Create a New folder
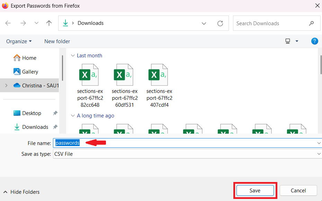The height and width of the screenshot is (201, 322). click(57, 41)
